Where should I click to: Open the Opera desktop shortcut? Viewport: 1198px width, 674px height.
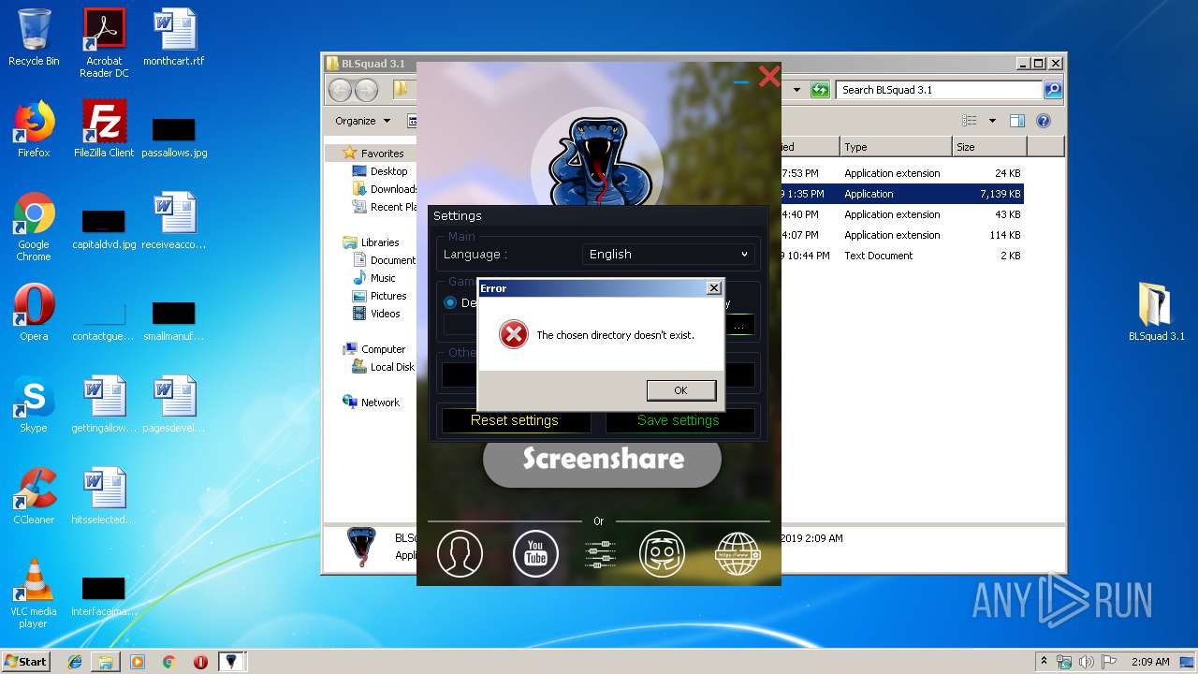34,313
